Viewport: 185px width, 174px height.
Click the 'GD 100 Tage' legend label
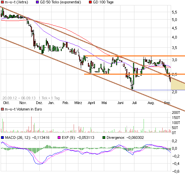pos(103,2)
